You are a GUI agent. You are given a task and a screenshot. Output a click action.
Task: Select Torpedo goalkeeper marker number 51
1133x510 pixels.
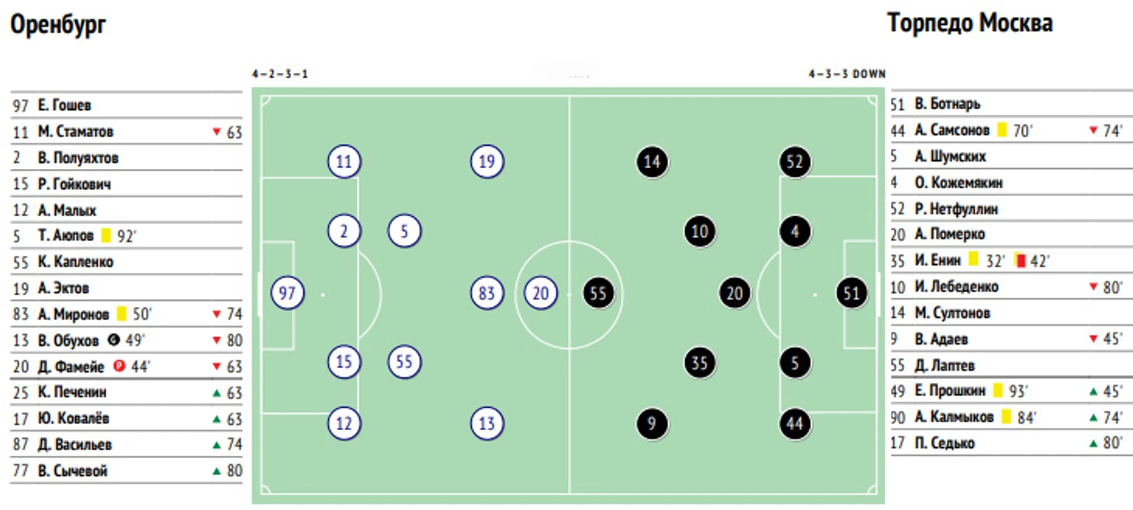[x=851, y=293]
